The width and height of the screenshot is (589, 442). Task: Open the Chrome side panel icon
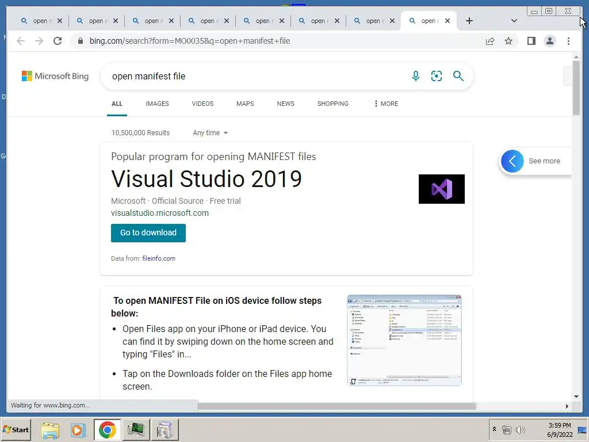(531, 41)
